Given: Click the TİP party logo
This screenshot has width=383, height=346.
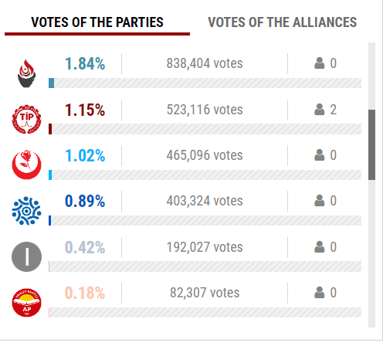Looking at the screenshot, I should 26,119.
